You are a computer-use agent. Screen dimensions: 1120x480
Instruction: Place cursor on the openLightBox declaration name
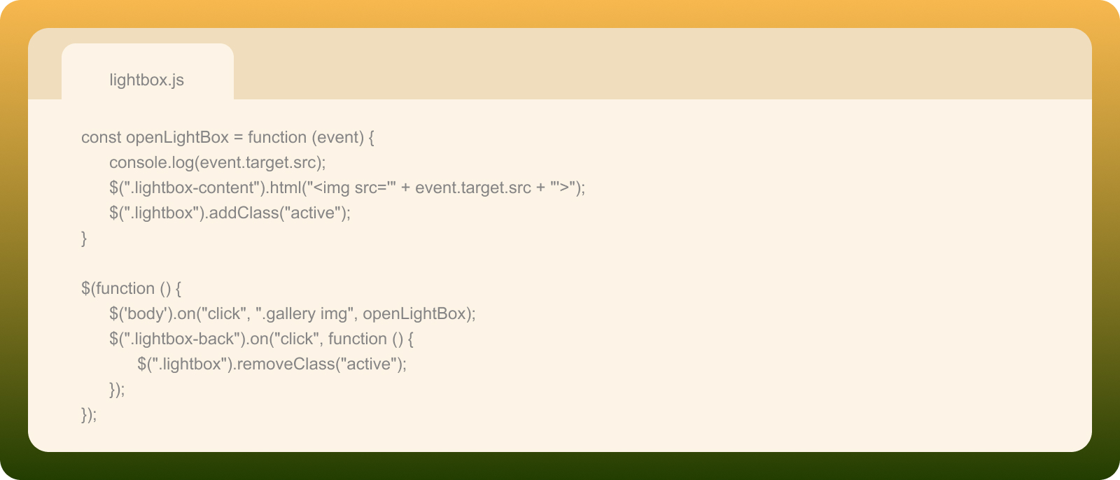coord(177,137)
